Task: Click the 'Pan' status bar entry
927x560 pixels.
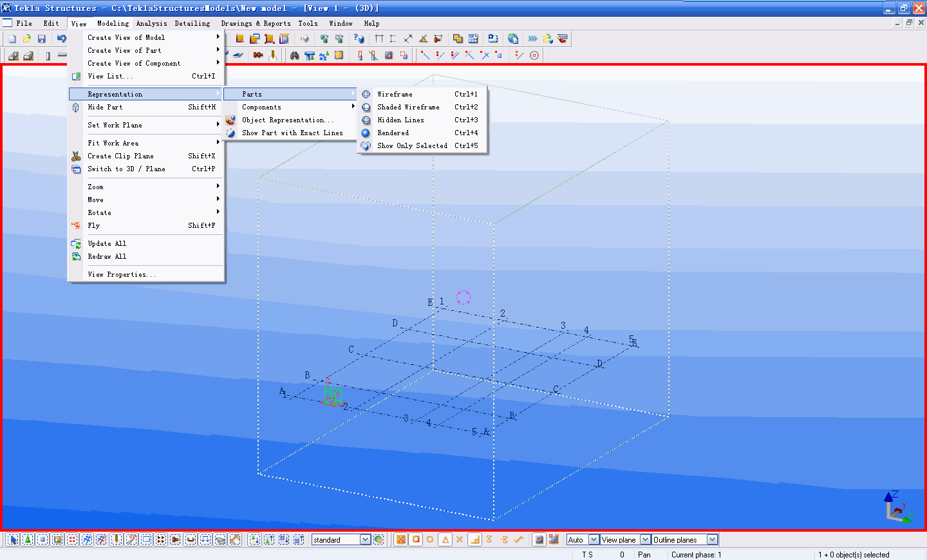Action: (x=644, y=555)
